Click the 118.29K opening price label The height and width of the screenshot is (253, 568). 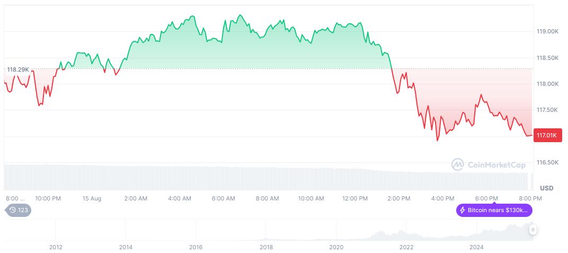click(x=18, y=69)
